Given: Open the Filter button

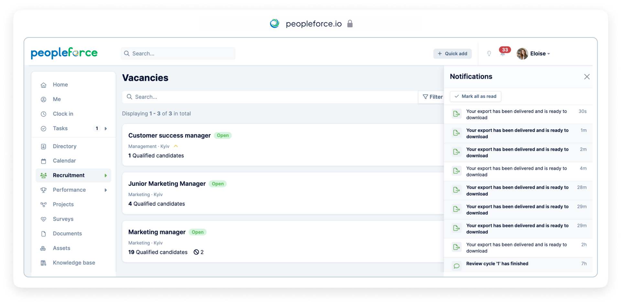Looking at the screenshot, I should [432, 97].
